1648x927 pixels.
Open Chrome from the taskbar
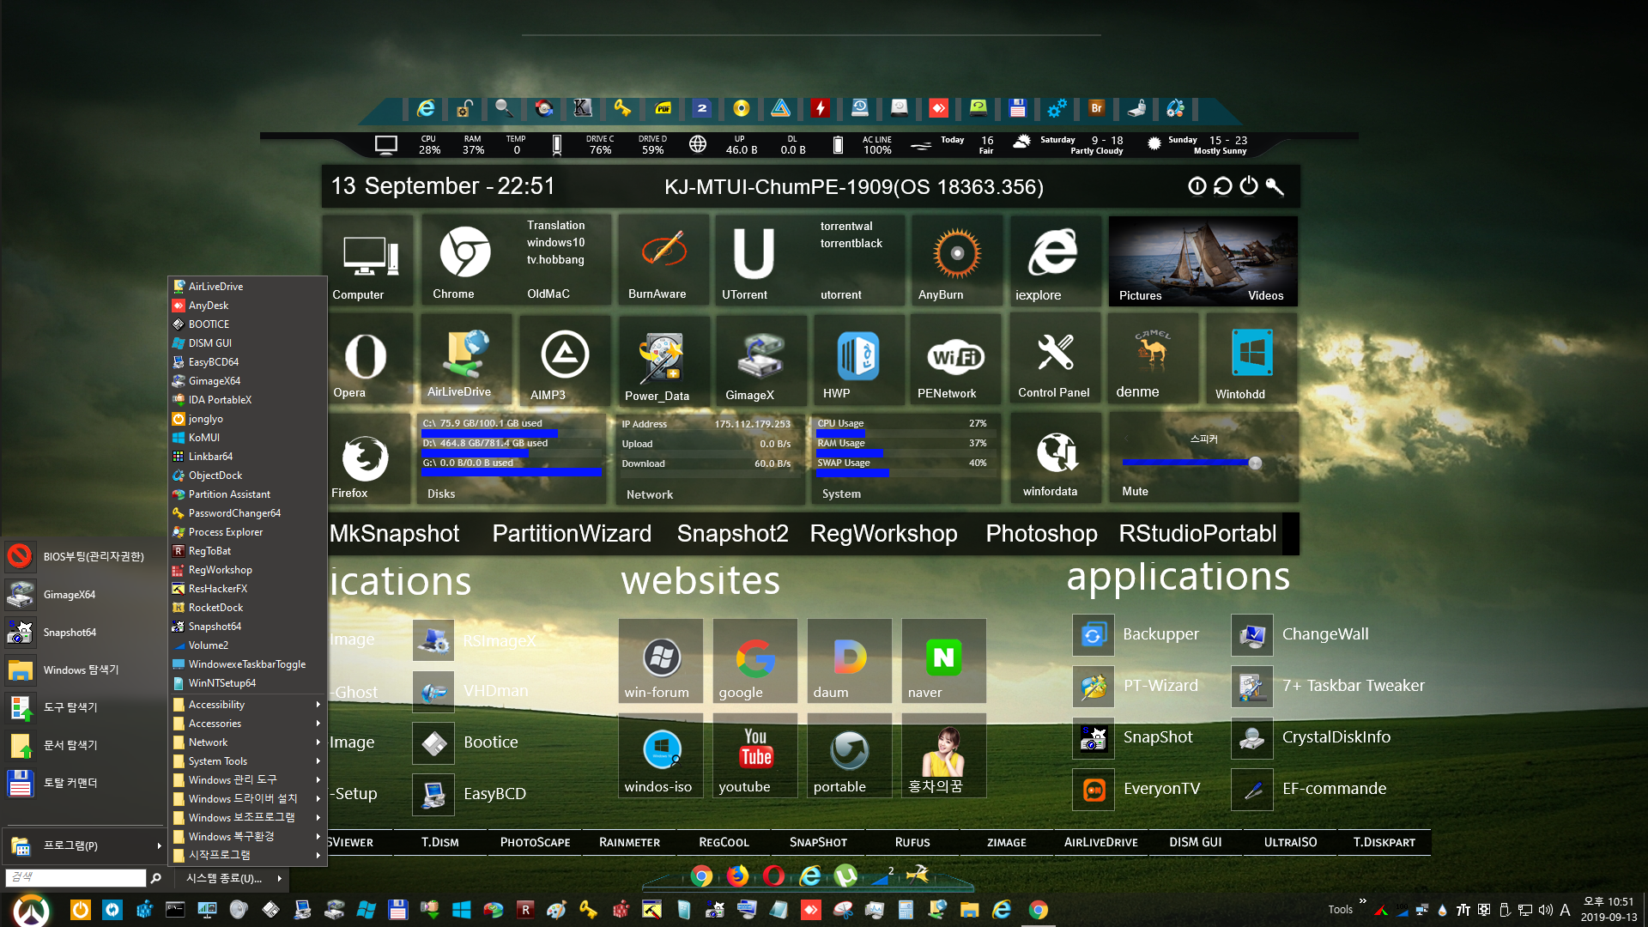1039,910
